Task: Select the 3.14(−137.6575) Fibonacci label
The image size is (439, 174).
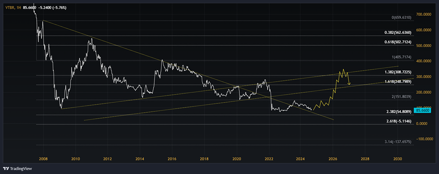Action: pyautogui.click(x=398, y=142)
